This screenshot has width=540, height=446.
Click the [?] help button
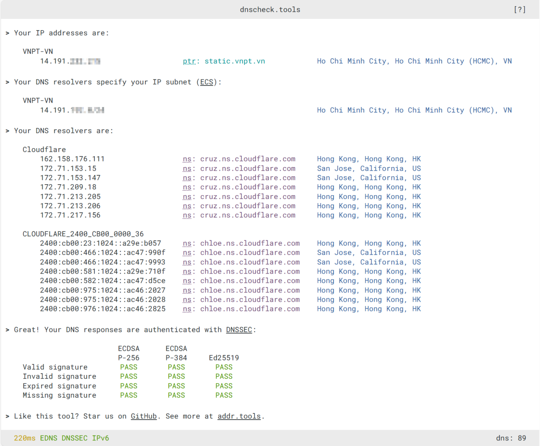[519, 10]
